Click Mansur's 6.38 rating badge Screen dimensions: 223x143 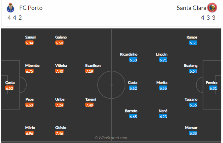pos(193,133)
